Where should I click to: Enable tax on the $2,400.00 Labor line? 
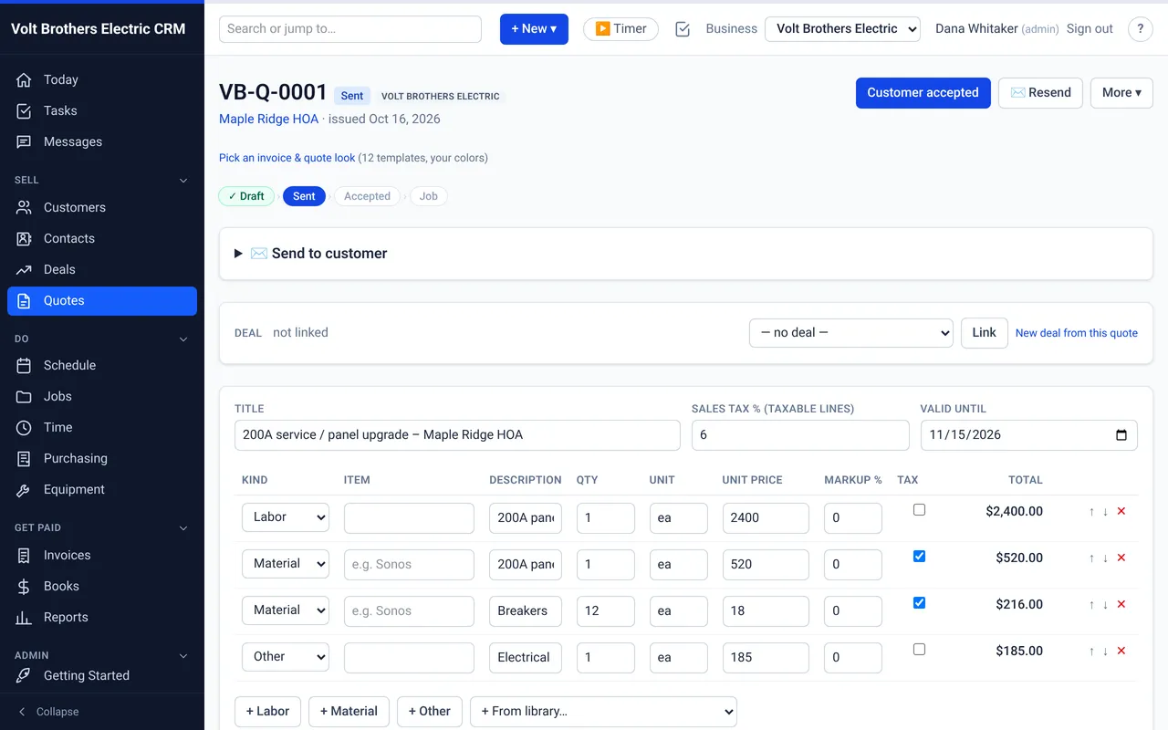point(919,510)
